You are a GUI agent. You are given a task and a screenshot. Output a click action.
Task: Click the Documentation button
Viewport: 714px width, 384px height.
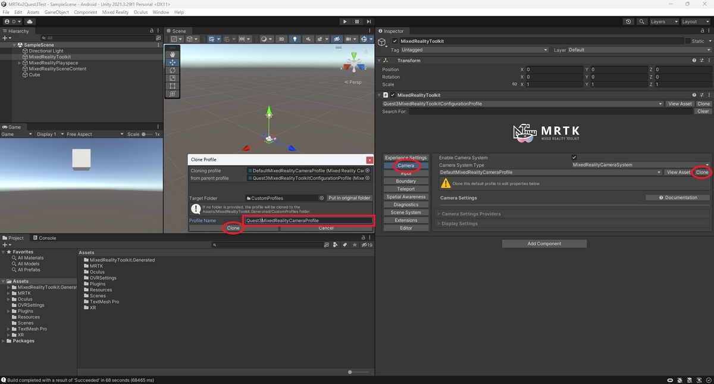[x=678, y=198]
